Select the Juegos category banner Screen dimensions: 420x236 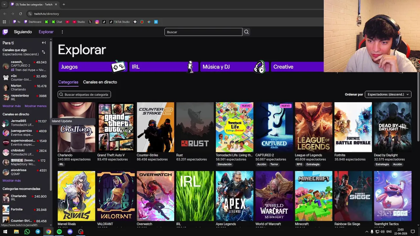tap(93, 67)
